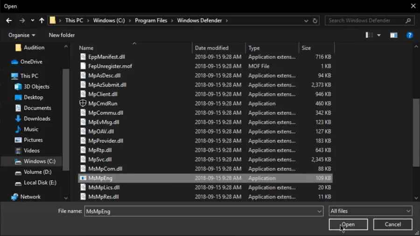Expand the Organise dropdown menu
The height and width of the screenshot is (236, 420).
[21, 35]
